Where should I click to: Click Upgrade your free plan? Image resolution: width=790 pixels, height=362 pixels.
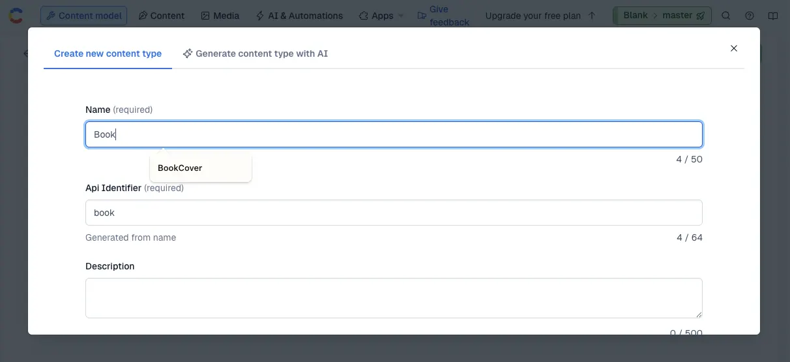[540, 16]
